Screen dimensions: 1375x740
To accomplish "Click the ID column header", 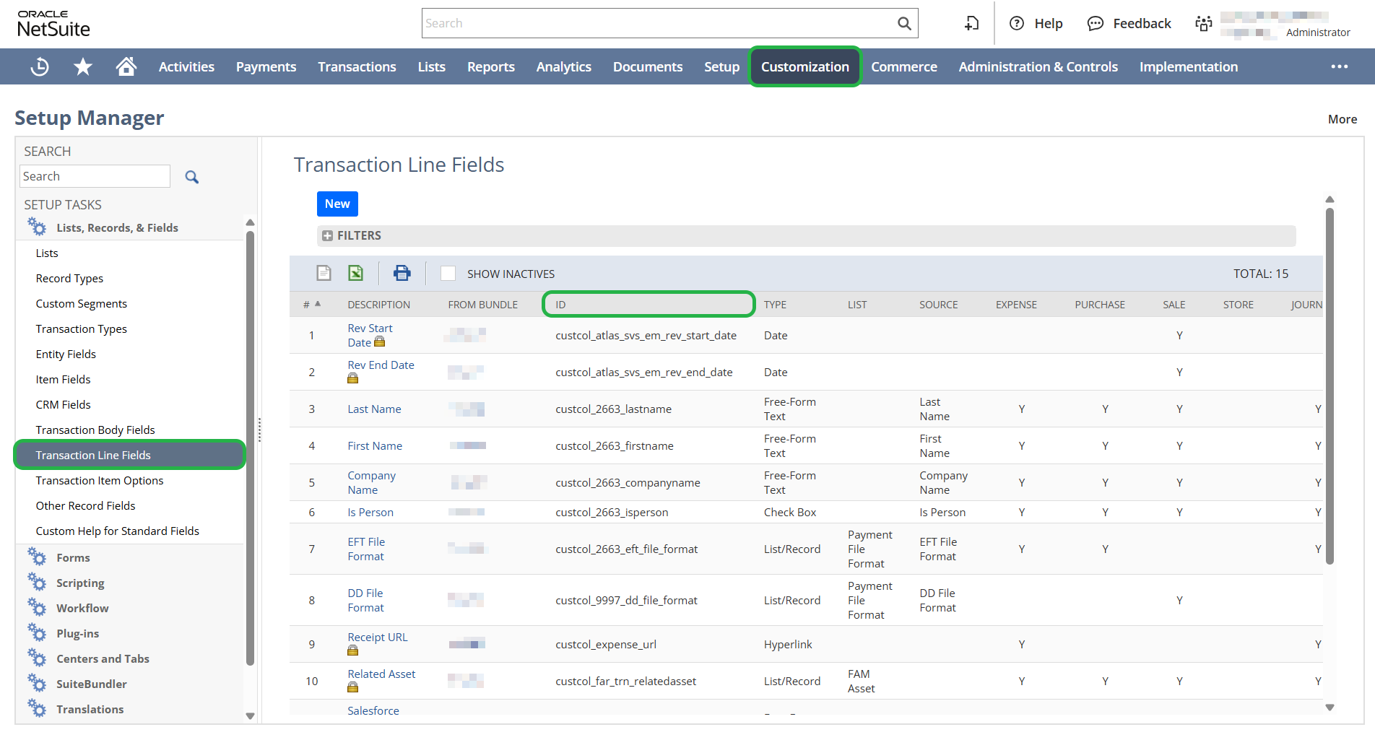I will tap(649, 304).
